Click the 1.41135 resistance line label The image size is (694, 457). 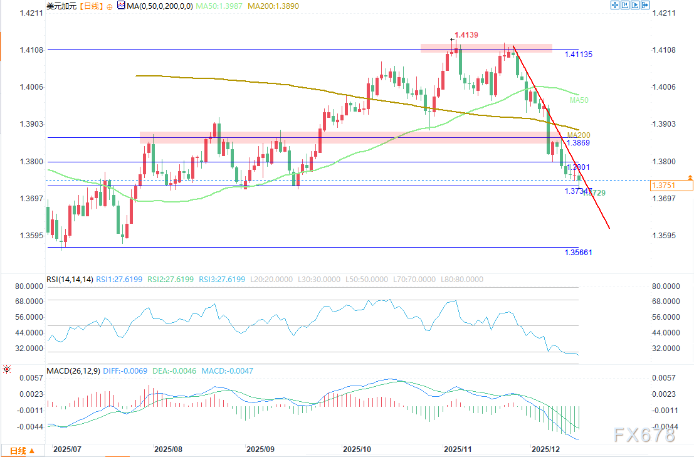click(577, 55)
